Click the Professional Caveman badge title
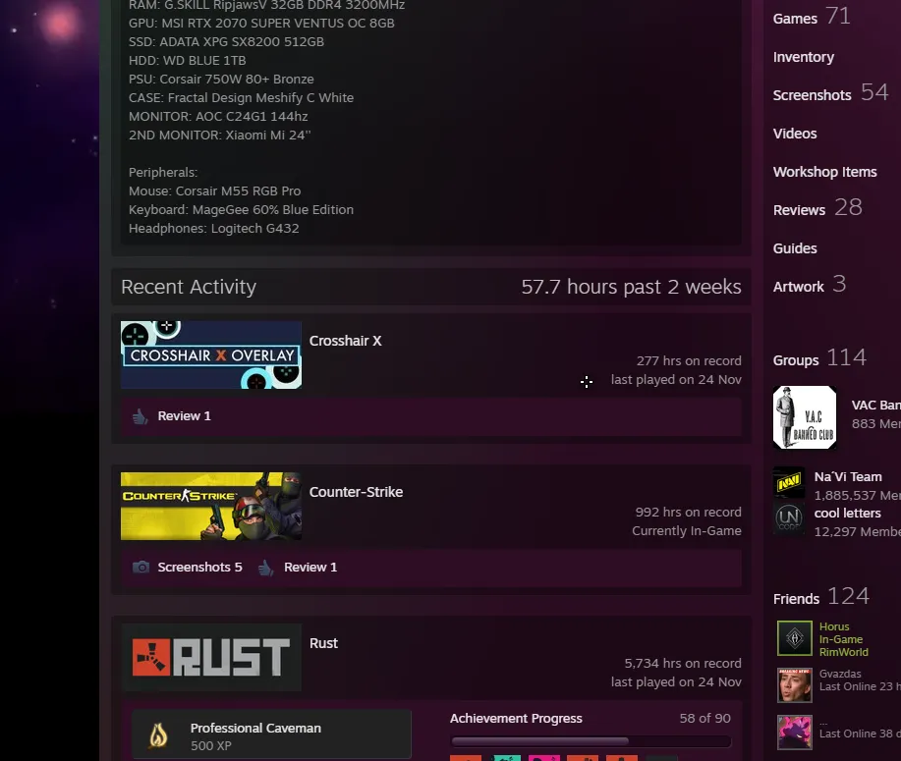 (255, 728)
